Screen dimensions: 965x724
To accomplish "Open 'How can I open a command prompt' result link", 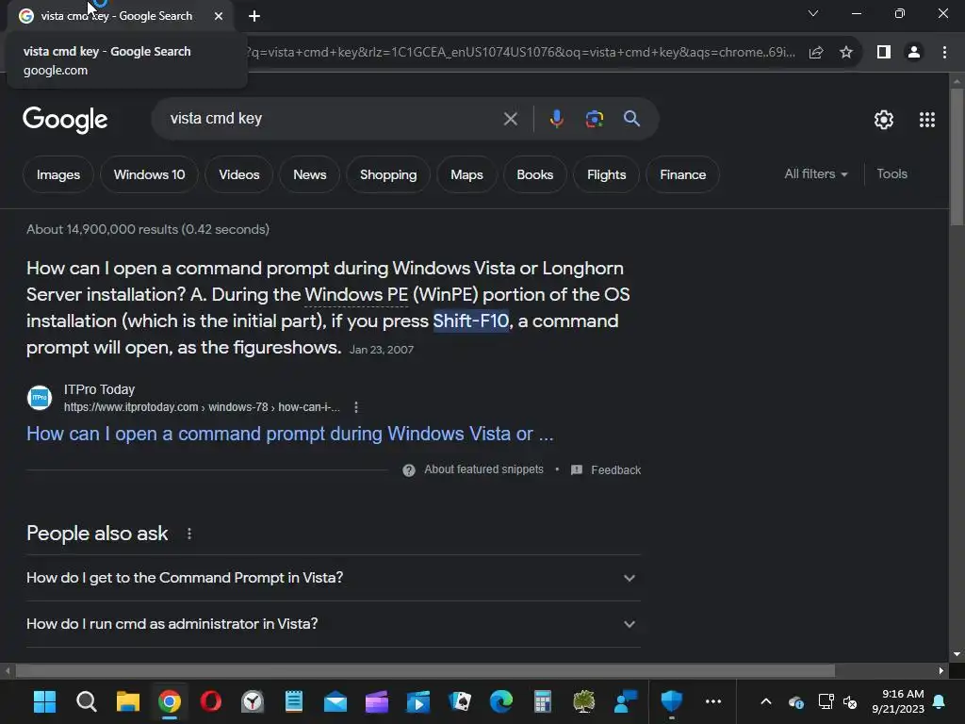I will [290, 434].
